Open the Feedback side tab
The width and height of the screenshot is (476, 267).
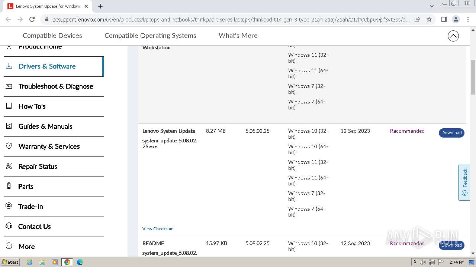464,182
